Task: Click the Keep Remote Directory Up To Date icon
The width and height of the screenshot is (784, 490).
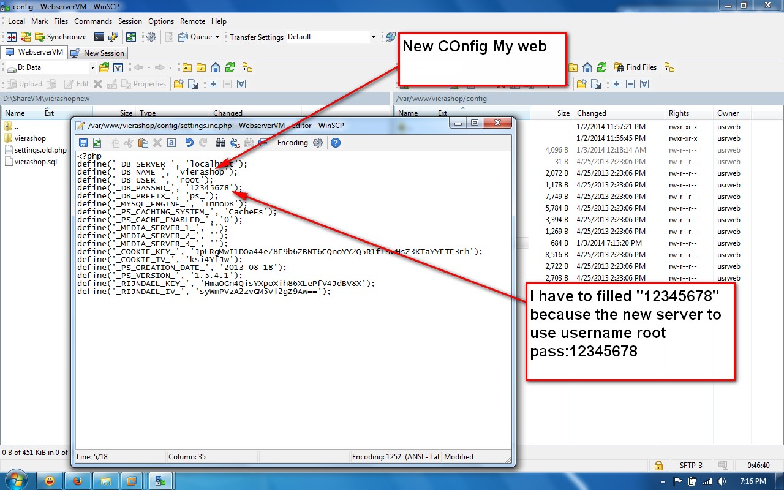Action: [130, 37]
